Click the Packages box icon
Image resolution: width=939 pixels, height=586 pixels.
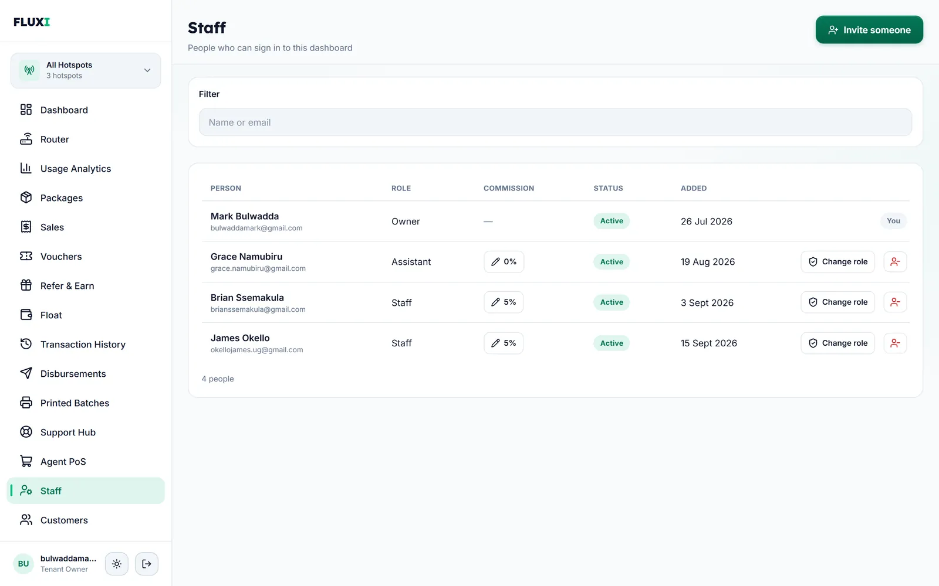pyautogui.click(x=26, y=197)
